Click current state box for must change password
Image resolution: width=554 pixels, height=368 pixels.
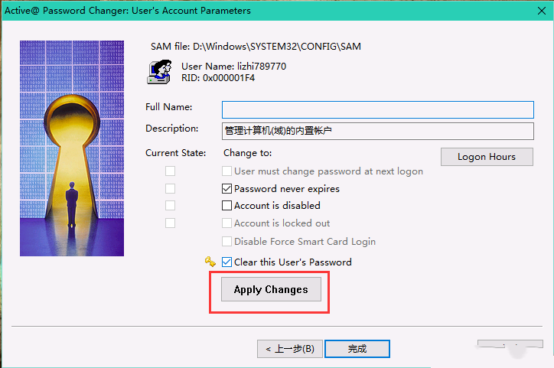pos(171,171)
